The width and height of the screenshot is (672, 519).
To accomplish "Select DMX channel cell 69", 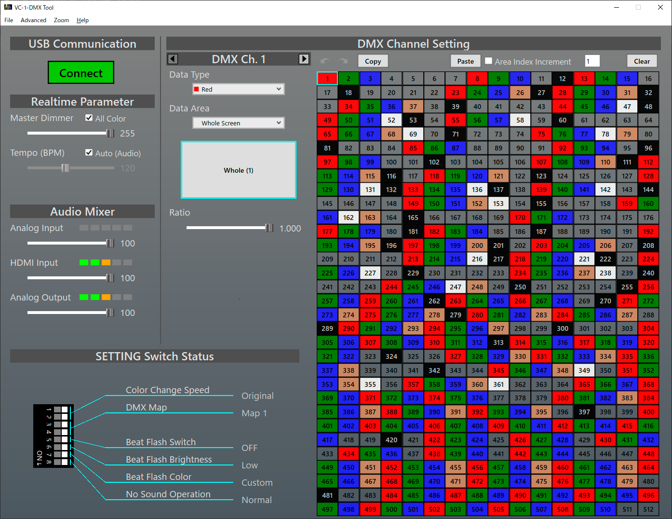I will 413,134.
